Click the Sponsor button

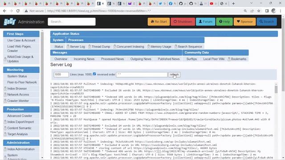point(244,22)
